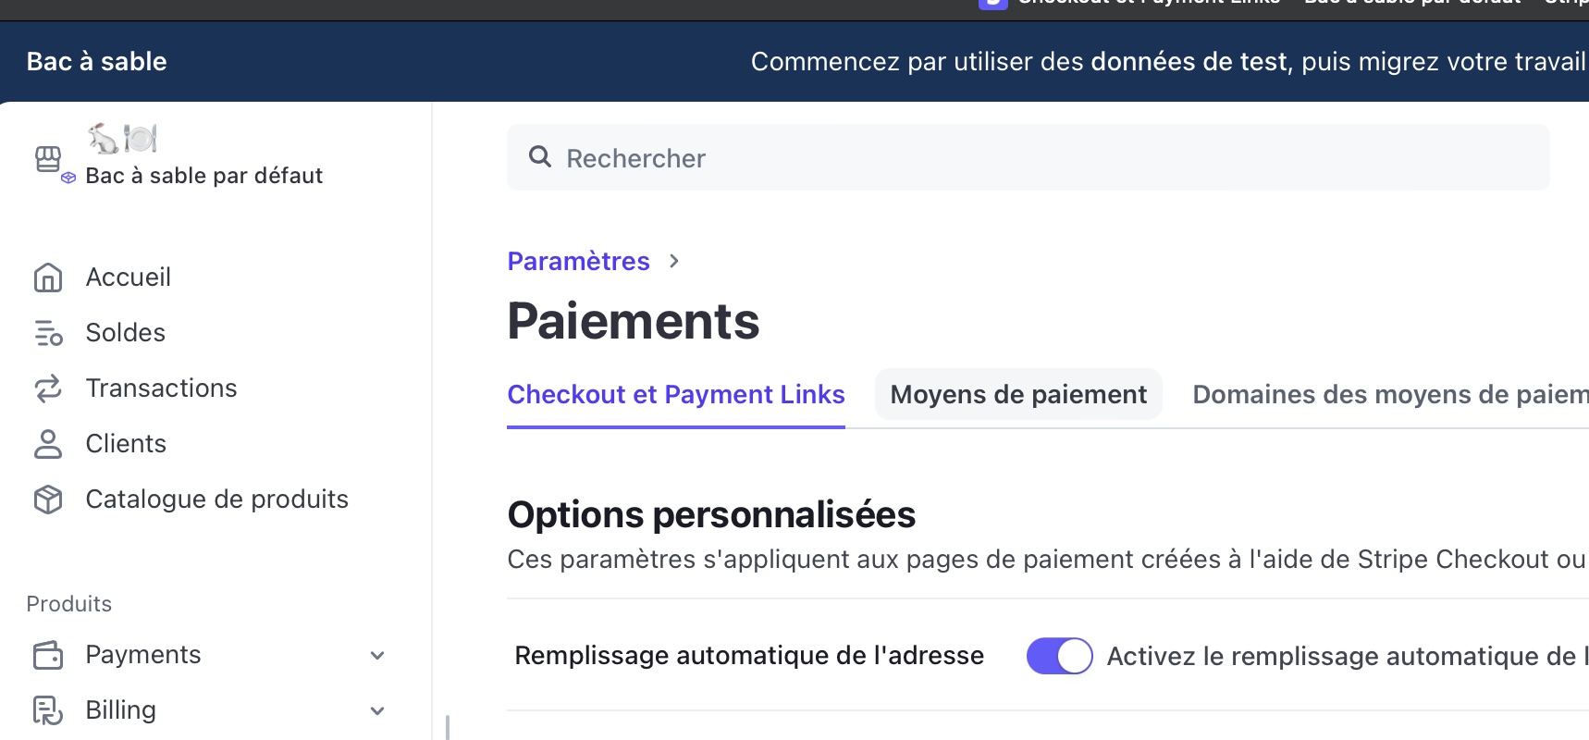Open Catalogue de produits in sidebar

point(217,499)
